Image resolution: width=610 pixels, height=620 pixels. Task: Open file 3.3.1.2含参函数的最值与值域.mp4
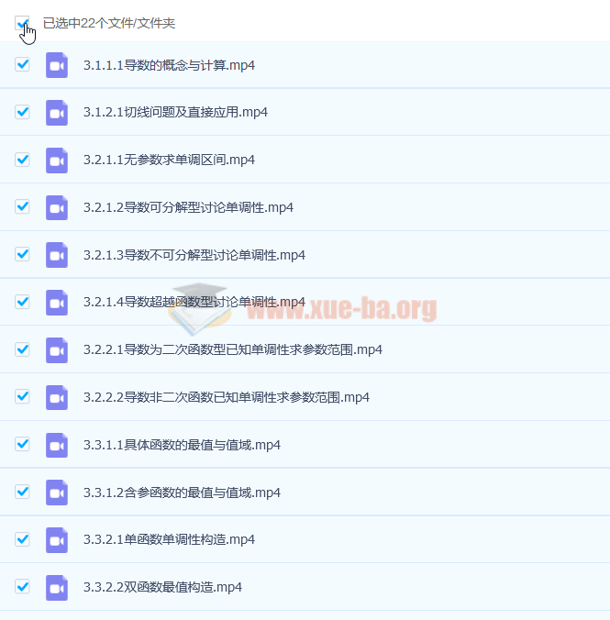tap(181, 493)
